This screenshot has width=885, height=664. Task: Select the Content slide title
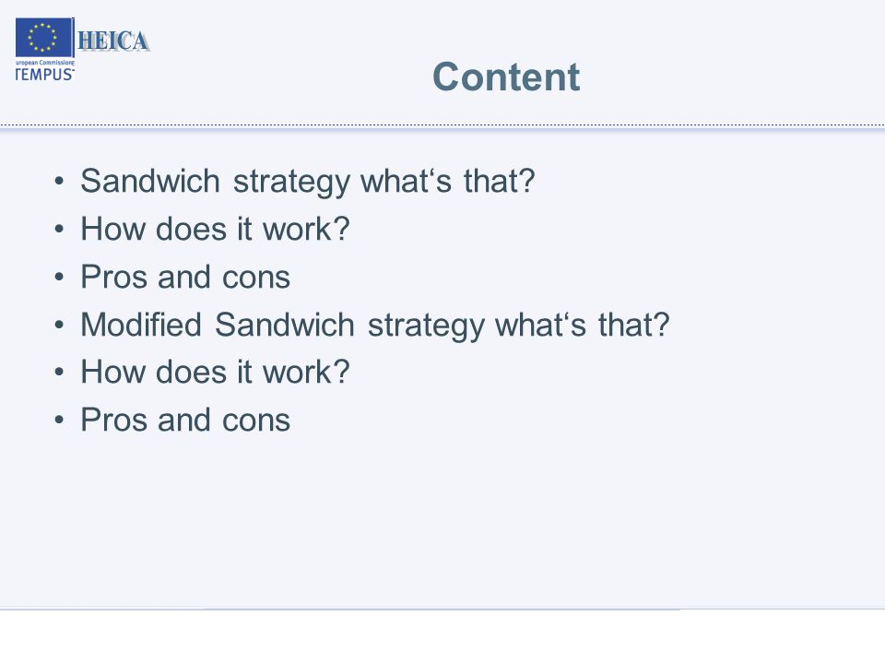point(506,77)
